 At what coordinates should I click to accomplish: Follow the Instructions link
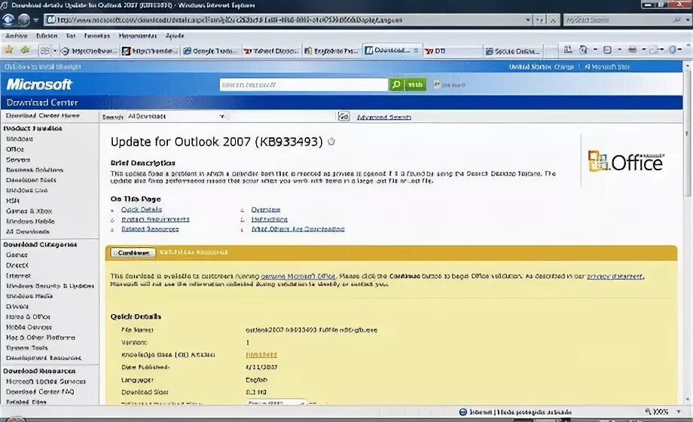pyautogui.click(x=269, y=219)
